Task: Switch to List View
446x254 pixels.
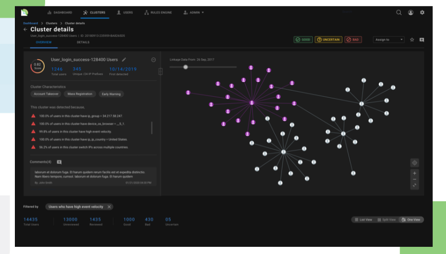Action: tap(363, 219)
